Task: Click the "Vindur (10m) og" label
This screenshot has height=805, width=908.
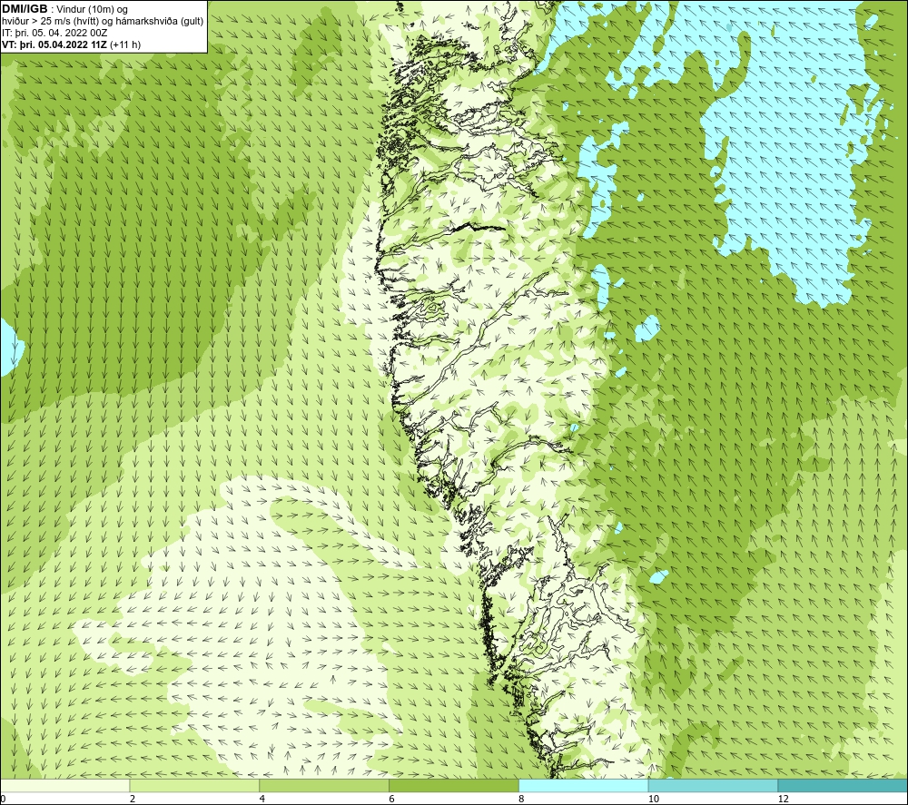Action: [93, 10]
